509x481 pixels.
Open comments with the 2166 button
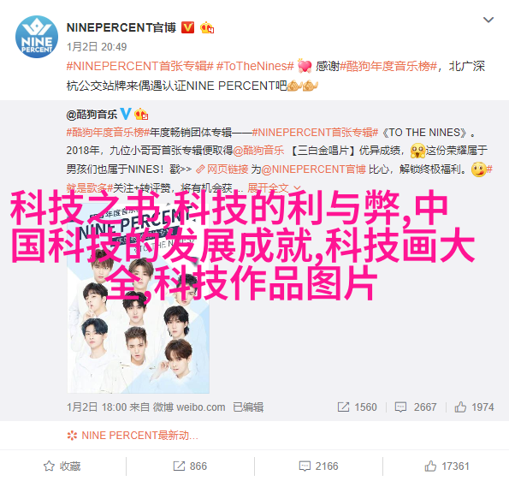click(x=318, y=466)
